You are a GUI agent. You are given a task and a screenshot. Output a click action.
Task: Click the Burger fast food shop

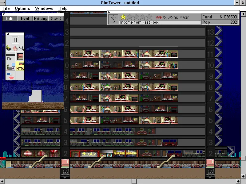(x=125, y=153)
